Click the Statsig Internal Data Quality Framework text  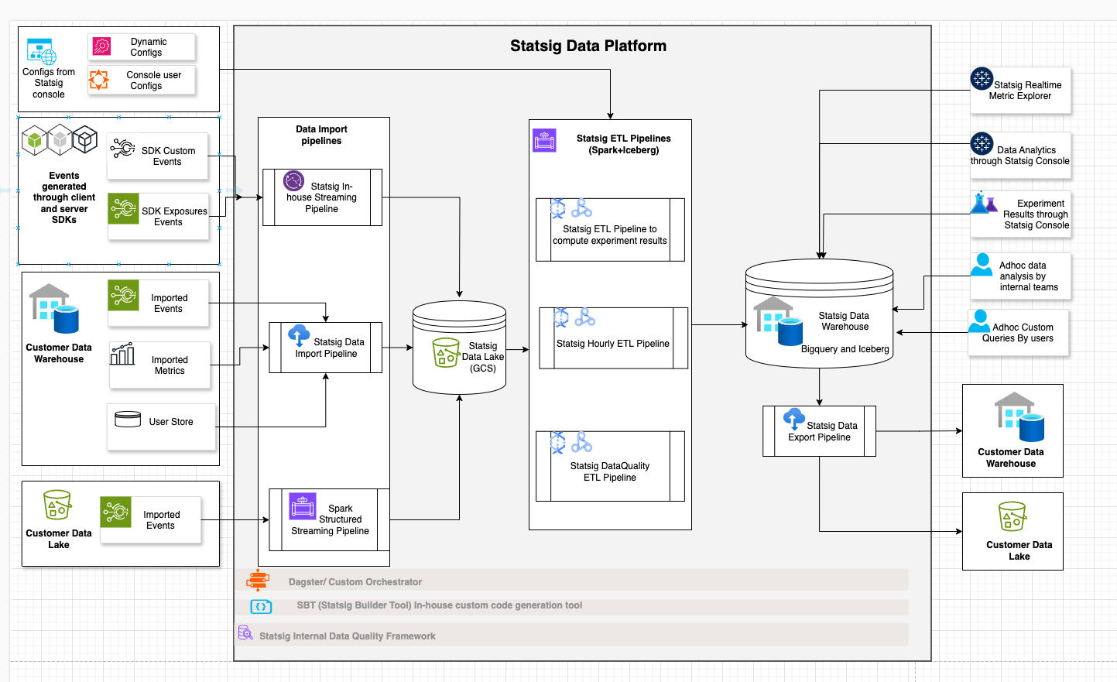coord(348,636)
